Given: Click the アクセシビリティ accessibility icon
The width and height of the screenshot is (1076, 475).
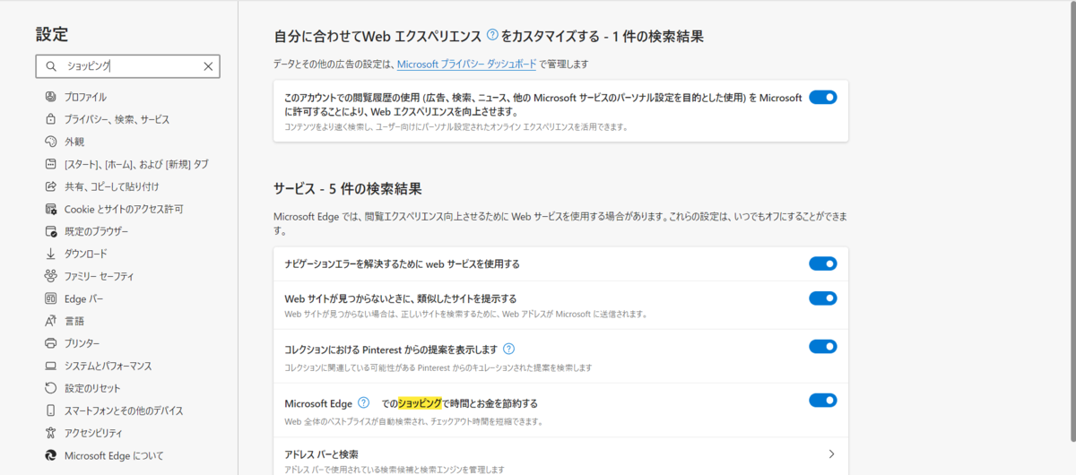Looking at the screenshot, I should pyautogui.click(x=50, y=433).
